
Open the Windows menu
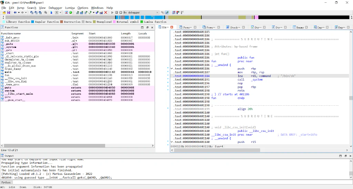point(97,8)
